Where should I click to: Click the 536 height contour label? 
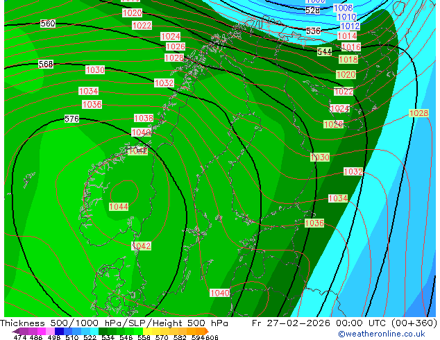(x=313, y=31)
